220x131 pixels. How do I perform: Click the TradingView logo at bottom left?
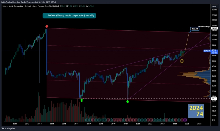point(8,128)
